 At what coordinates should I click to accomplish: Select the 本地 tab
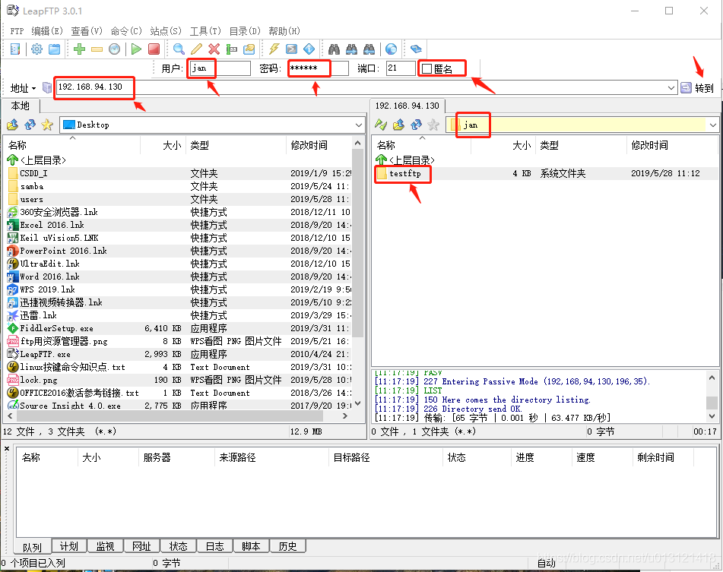[21, 106]
